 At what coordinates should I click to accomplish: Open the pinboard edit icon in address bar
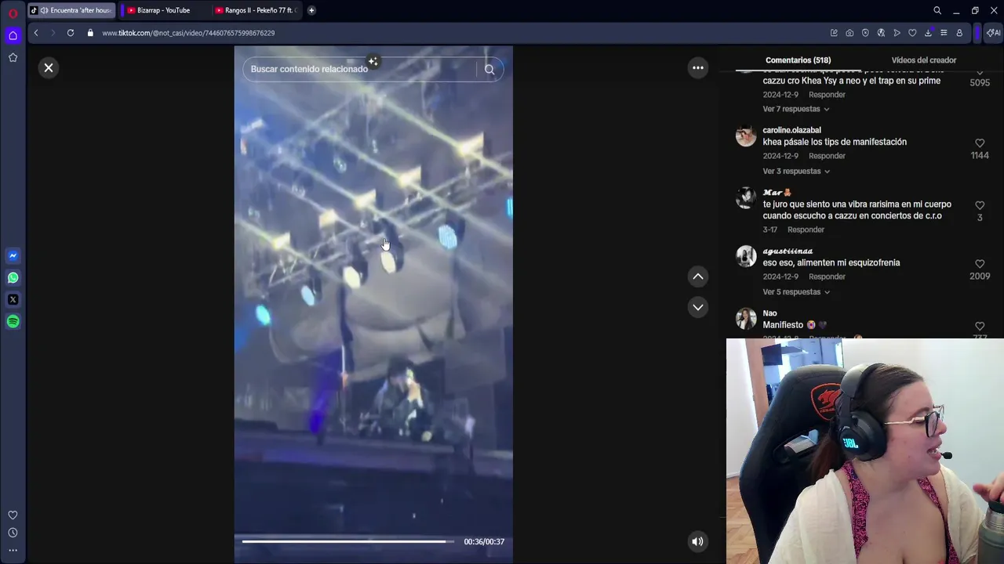(x=834, y=33)
